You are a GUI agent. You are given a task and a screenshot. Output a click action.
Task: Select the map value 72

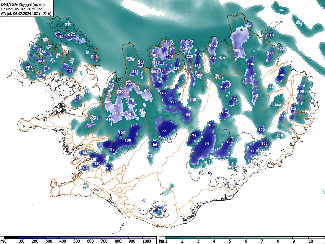150,156
